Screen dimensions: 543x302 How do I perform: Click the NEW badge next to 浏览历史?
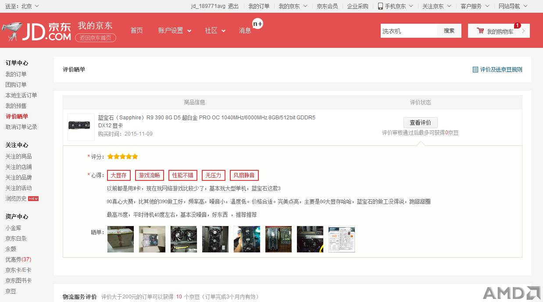click(33, 198)
